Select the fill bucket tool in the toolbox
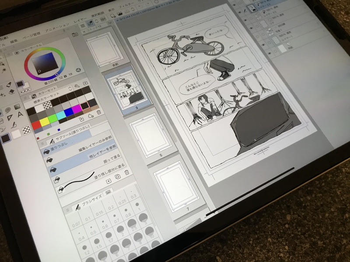Screen dimensions: 350x262 pos(0,114)
